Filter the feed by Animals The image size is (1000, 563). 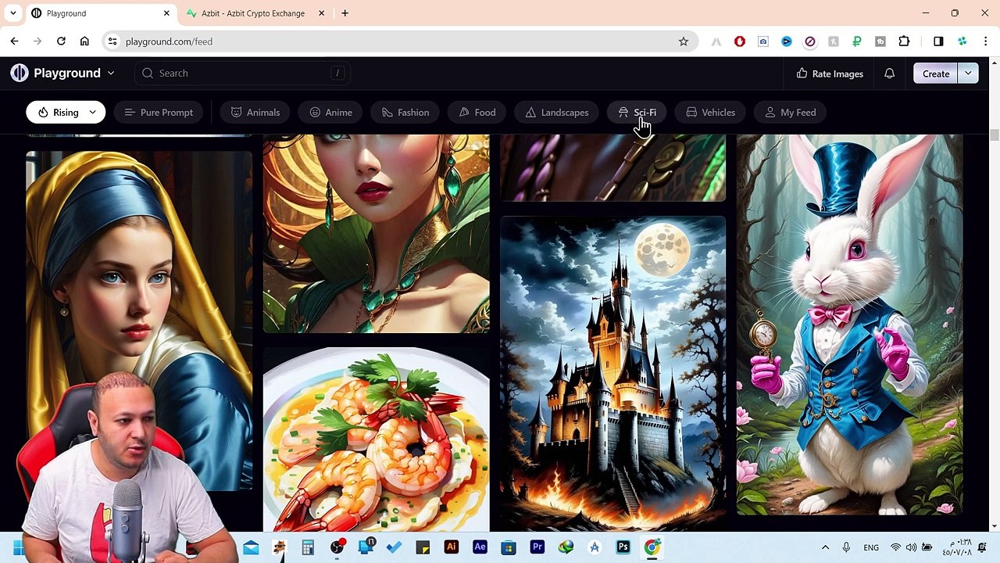click(x=255, y=113)
